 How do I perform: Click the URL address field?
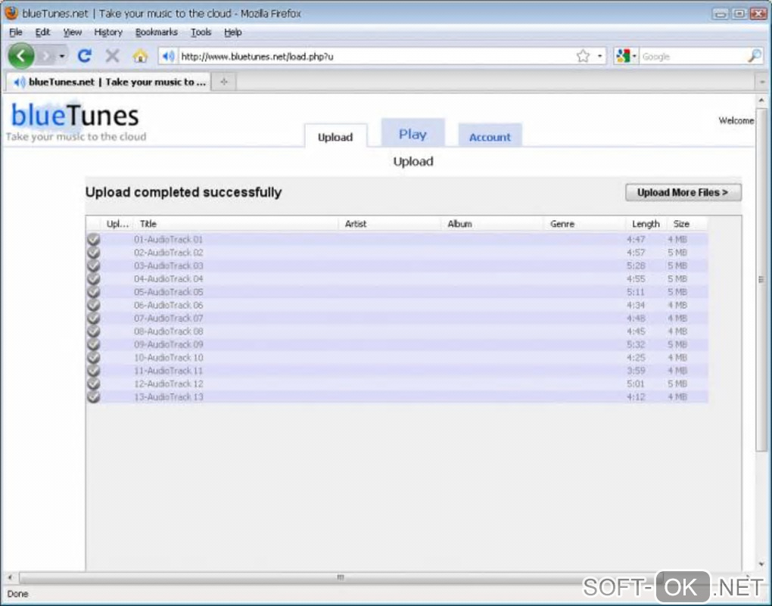[x=377, y=56]
